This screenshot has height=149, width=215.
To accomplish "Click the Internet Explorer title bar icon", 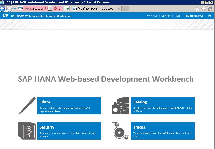I will click(x=1, y=2).
